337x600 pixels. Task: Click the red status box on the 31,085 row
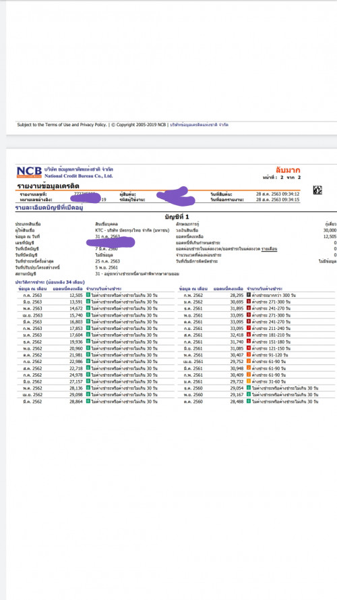coord(248,348)
